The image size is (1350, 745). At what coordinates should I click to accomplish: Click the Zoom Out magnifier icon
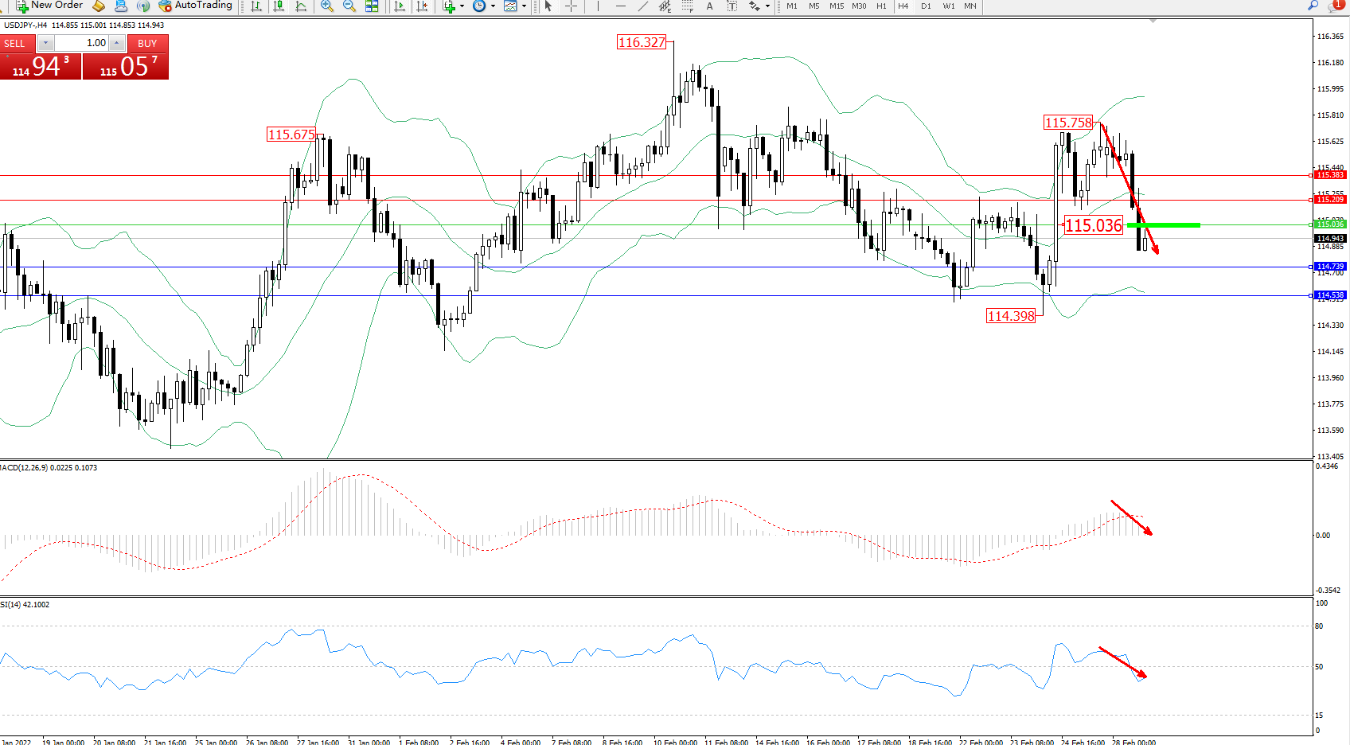349,6
